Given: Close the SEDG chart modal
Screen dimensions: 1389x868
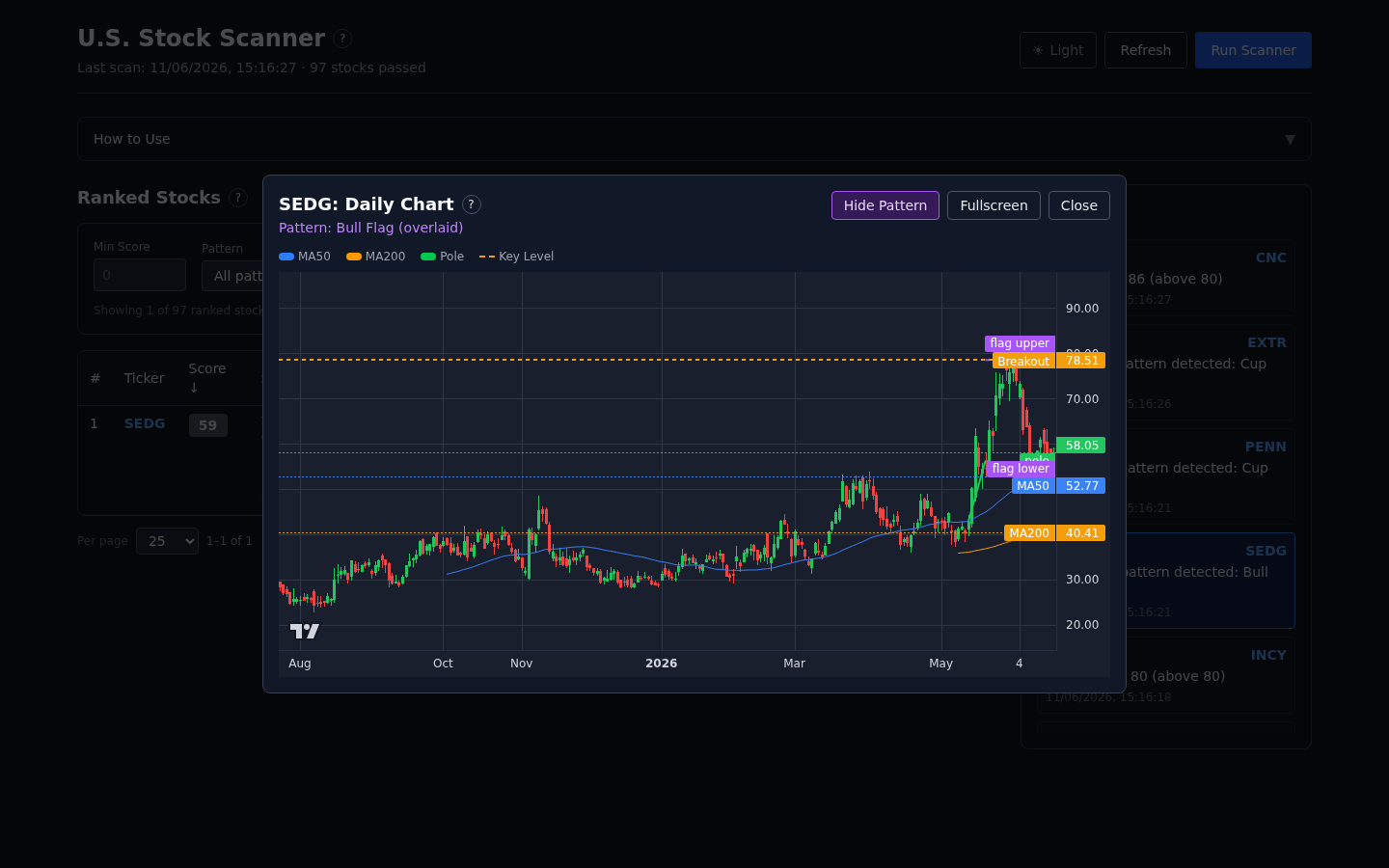Looking at the screenshot, I should pos(1078,205).
